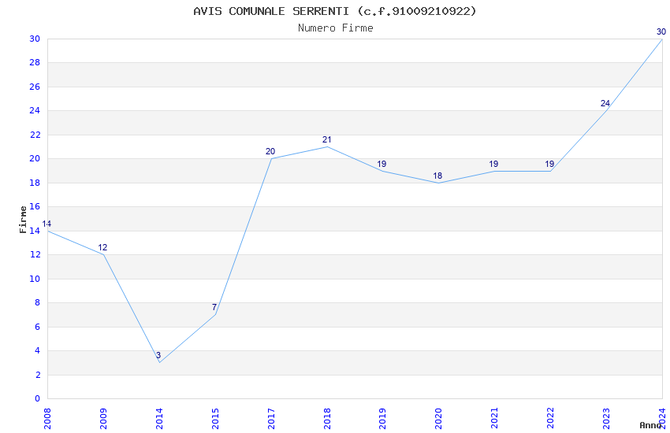This screenshot has height=433, width=670.
Task: Click the y-axis tick value 20
Action: click(35, 159)
